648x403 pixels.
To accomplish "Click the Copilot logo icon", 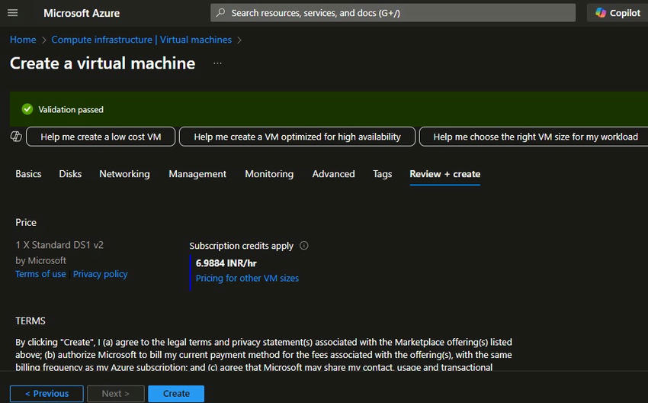I will pyautogui.click(x=601, y=13).
